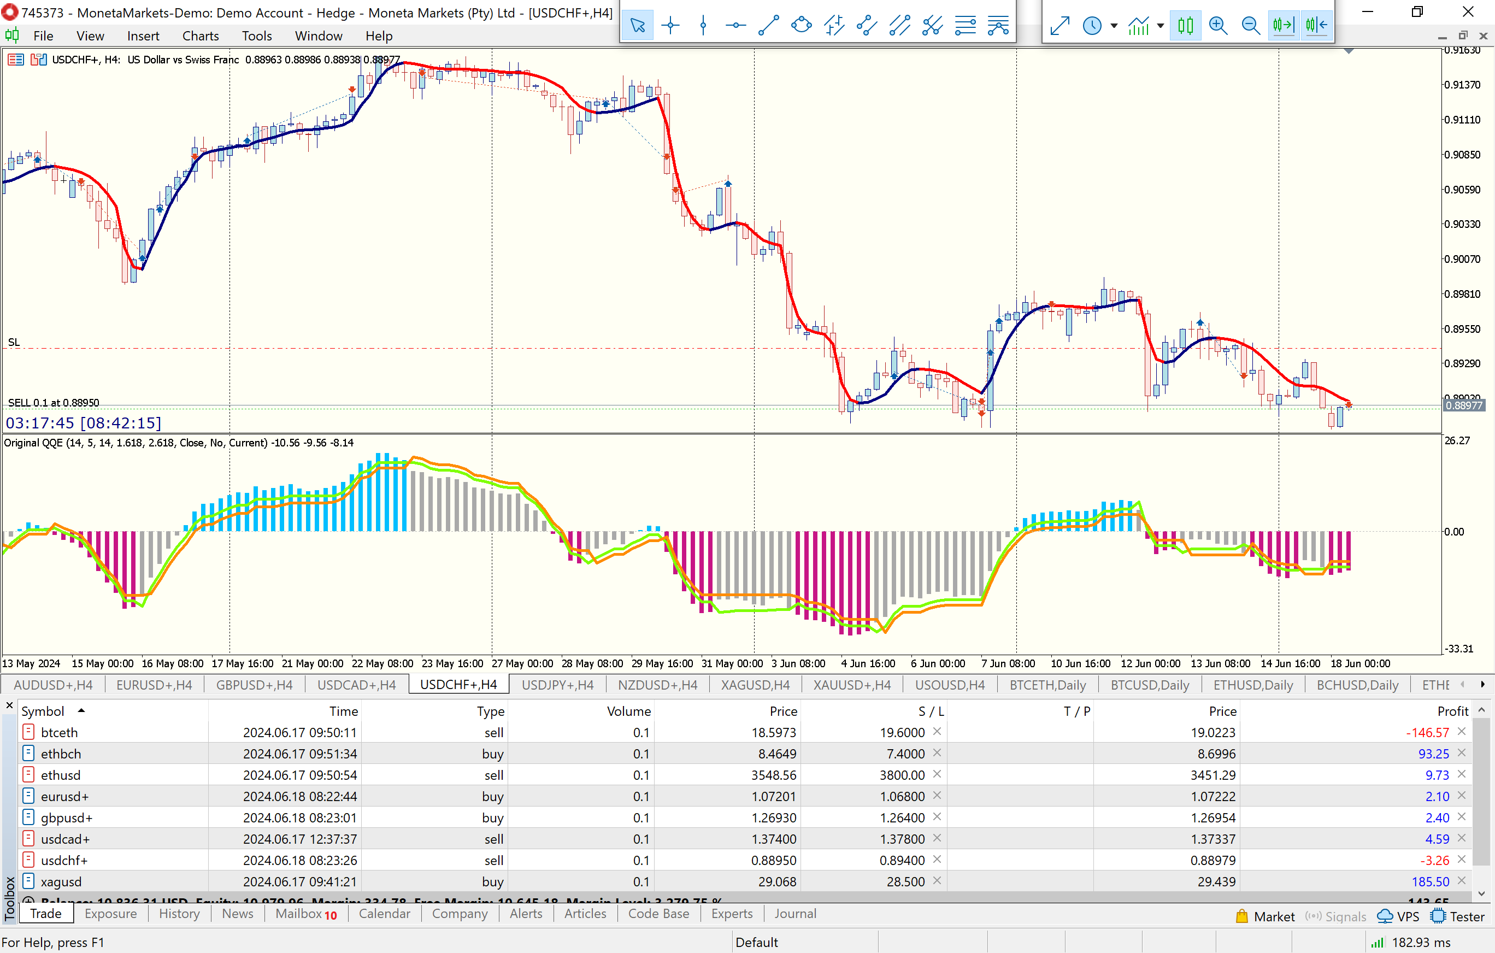Image resolution: width=1495 pixels, height=953 pixels.
Task: Open the Market button in Toolbox
Action: pos(1264,916)
